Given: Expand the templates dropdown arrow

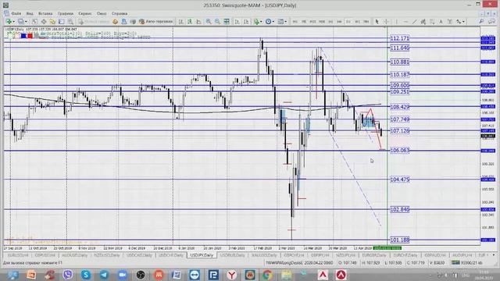Looking at the screenshot, I should pyautogui.click(x=285, y=22).
